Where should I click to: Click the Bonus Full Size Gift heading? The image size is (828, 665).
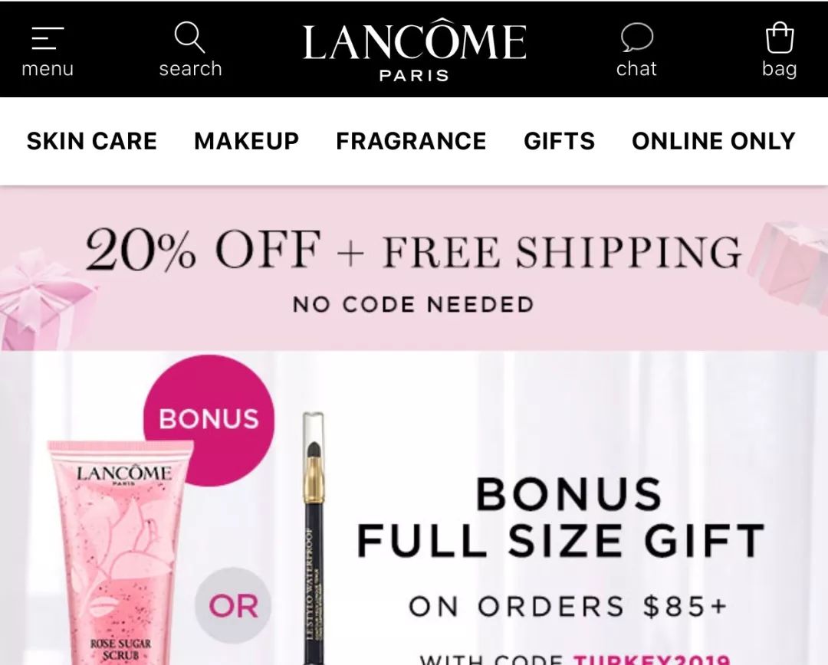[x=561, y=518]
